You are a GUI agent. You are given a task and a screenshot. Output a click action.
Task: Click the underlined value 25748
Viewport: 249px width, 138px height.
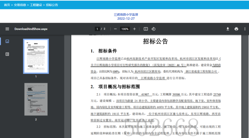click(x=217, y=94)
